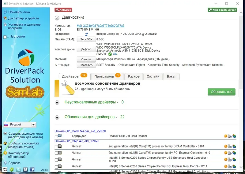The height and width of the screenshot is (174, 245).
Task: Click the E1761IMS V1.0H BIOS value
Action: (88, 30)
